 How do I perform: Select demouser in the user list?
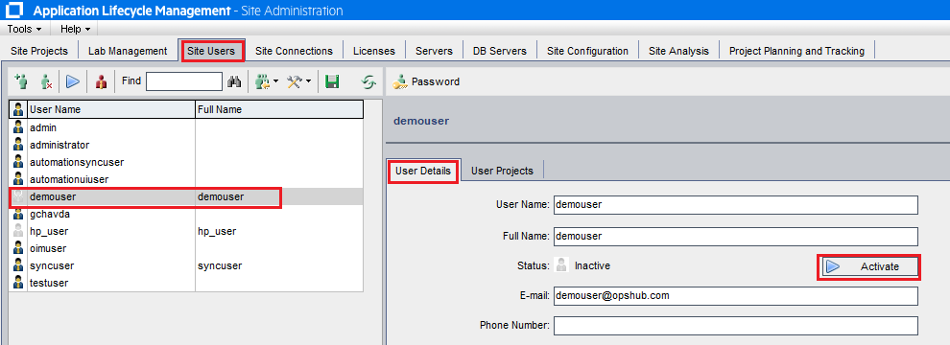coord(186,196)
